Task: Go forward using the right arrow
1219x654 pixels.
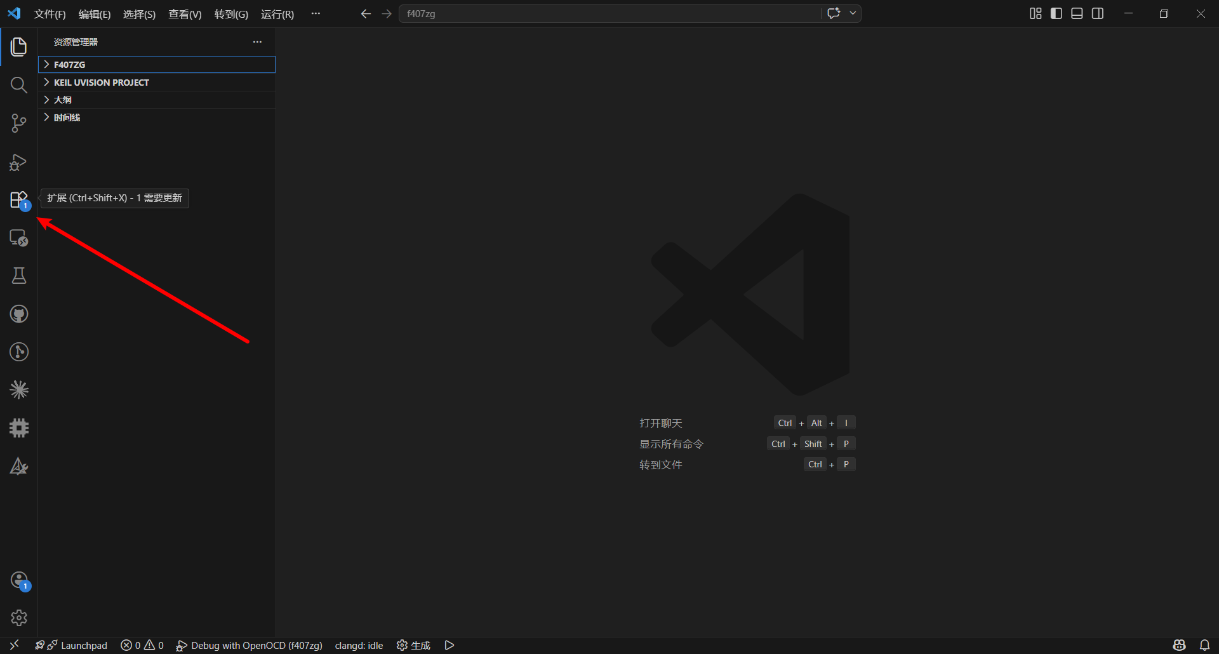Action: pyautogui.click(x=387, y=13)
